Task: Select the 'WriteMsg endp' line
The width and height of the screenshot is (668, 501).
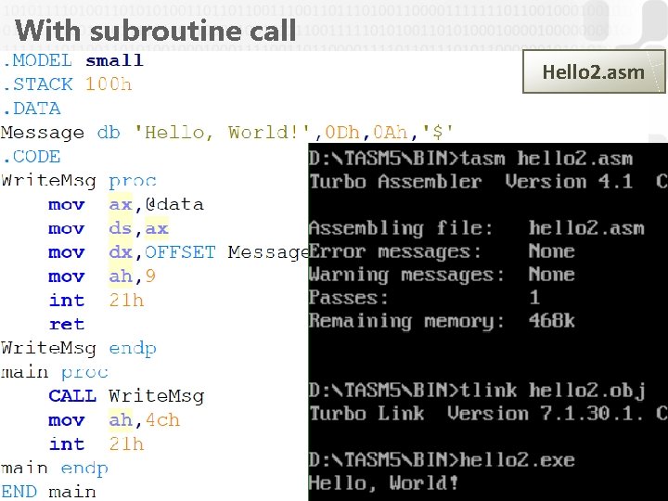Action: tap(79, 348)
